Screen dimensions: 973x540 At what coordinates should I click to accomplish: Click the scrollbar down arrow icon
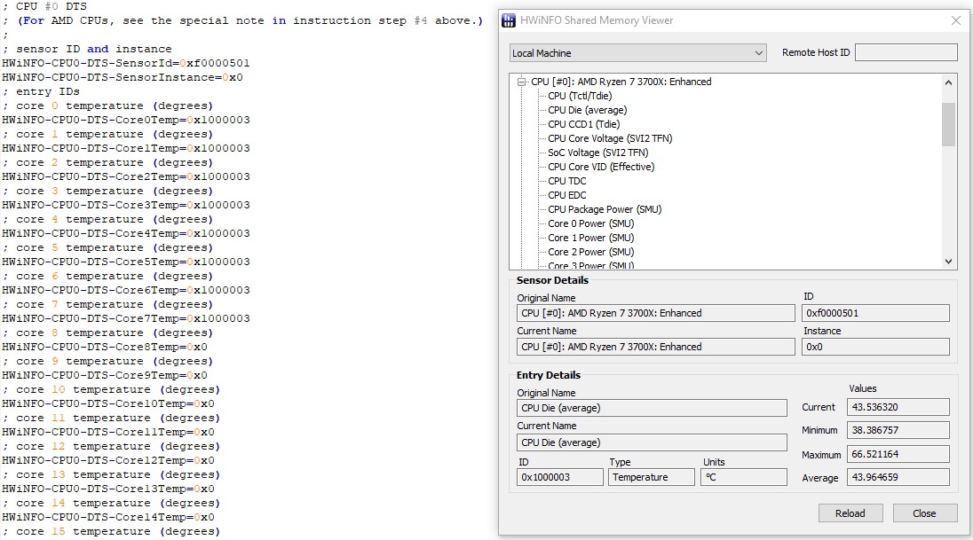coord(948,261)
